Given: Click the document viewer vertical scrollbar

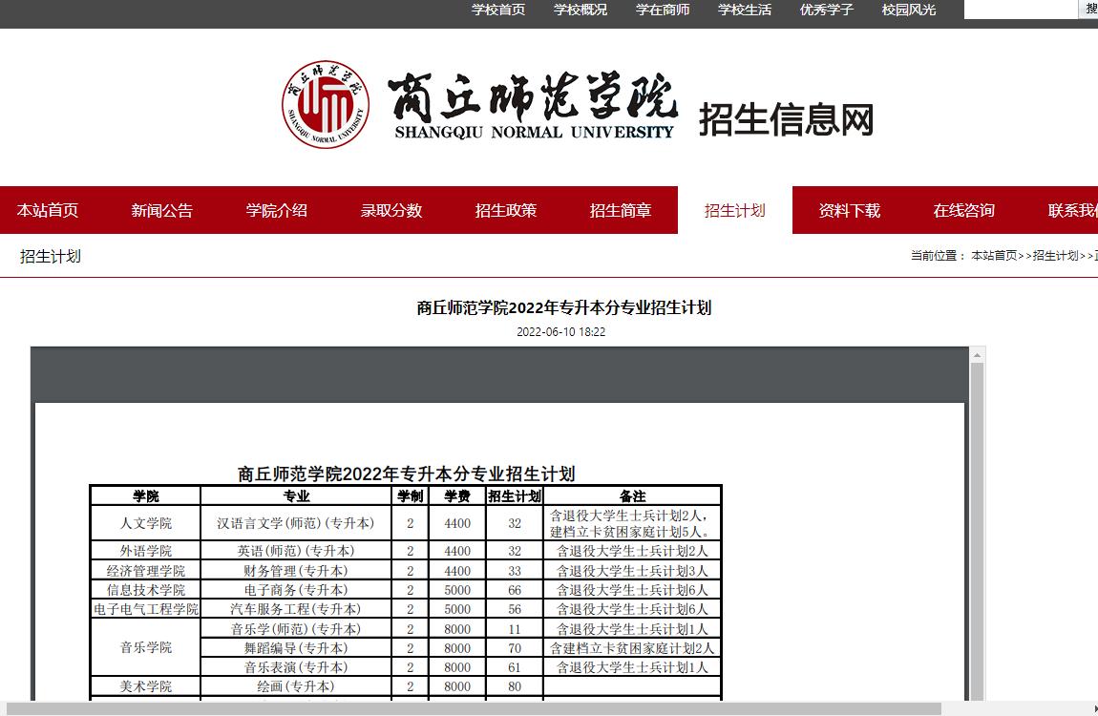Looking at the screenshot, I should pos(978,531).
